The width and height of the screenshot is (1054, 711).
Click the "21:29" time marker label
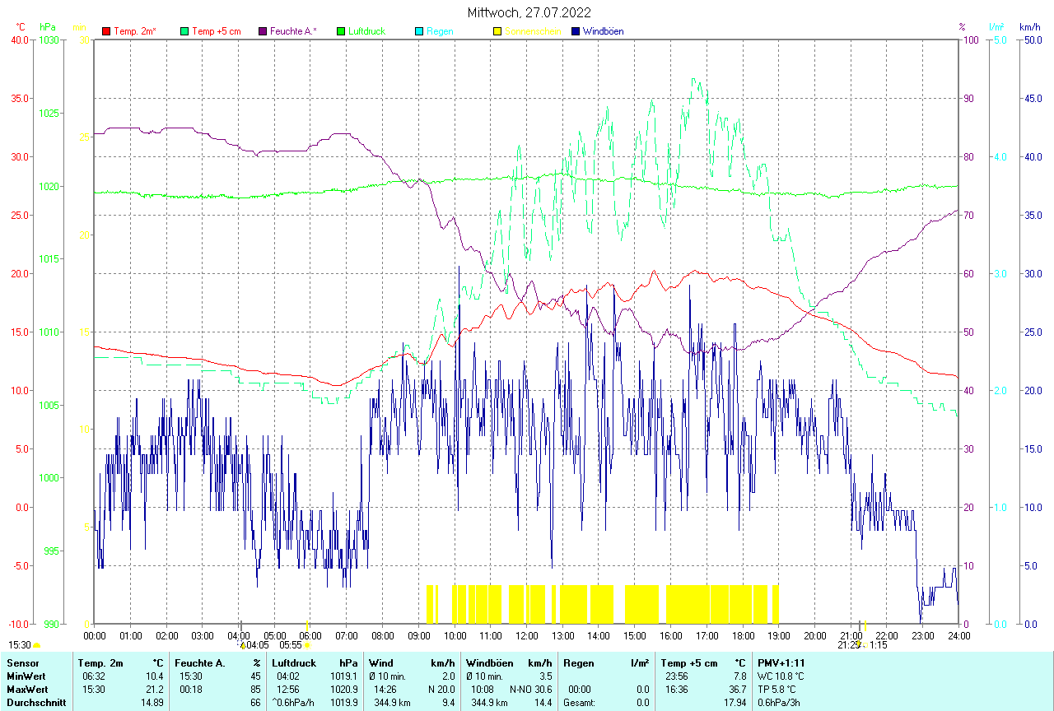[849, 645]
